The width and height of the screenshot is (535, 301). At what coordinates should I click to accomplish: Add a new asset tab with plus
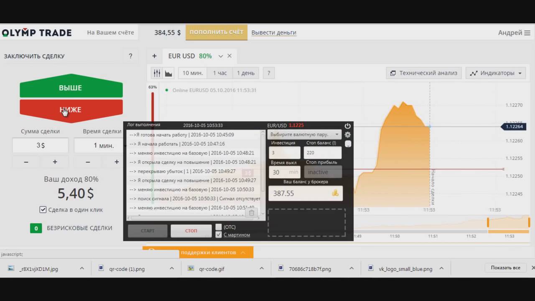point(154,56)
